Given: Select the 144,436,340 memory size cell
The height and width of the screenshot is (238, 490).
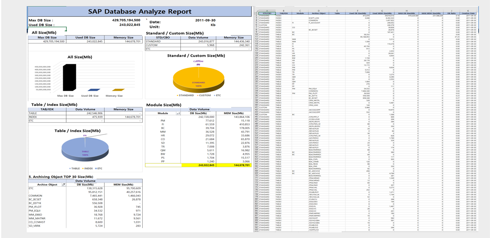Looking at the screenshot, I should (233, 41).
